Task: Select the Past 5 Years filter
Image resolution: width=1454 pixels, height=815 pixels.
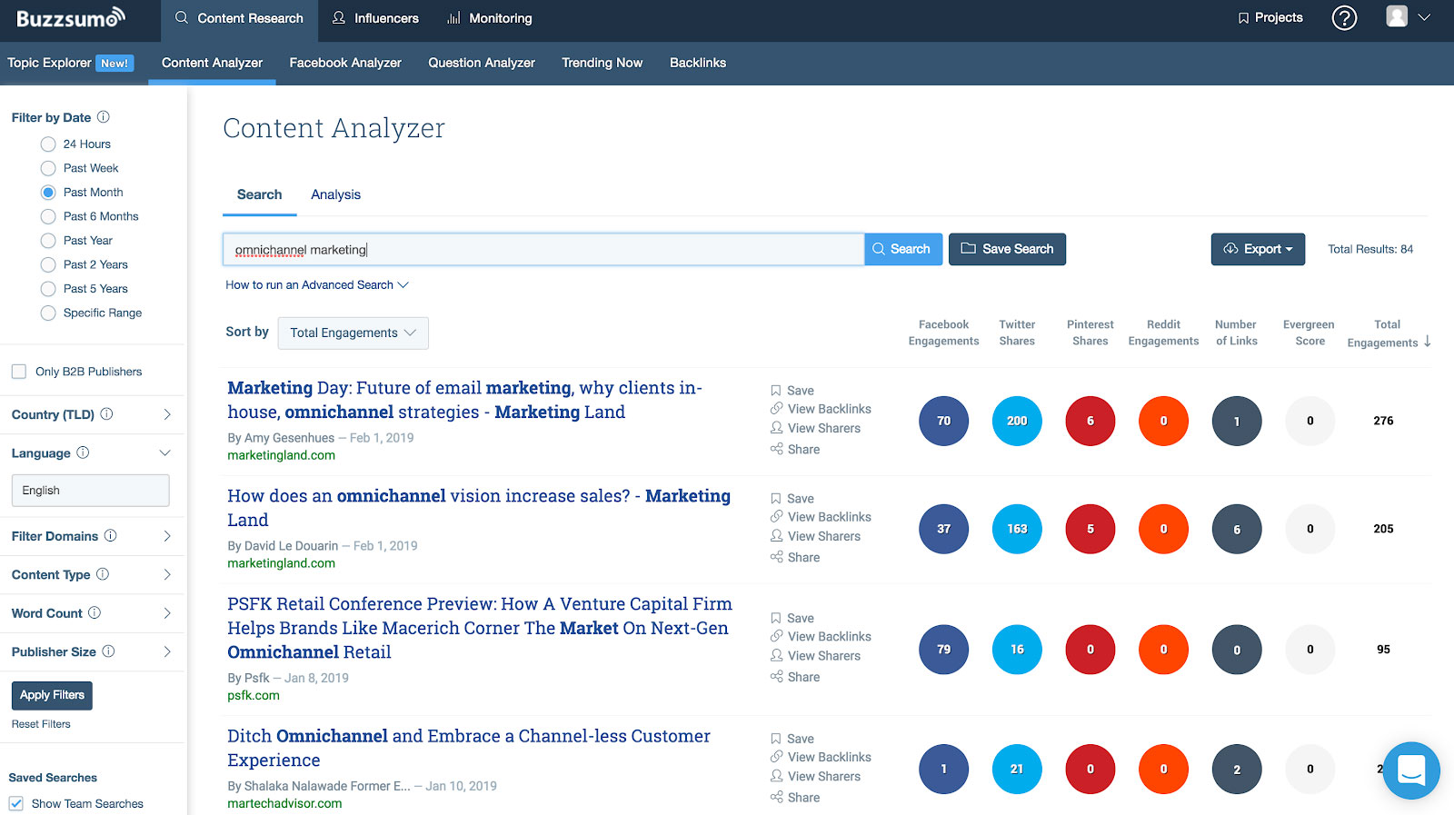Action: tap(48, 289)
